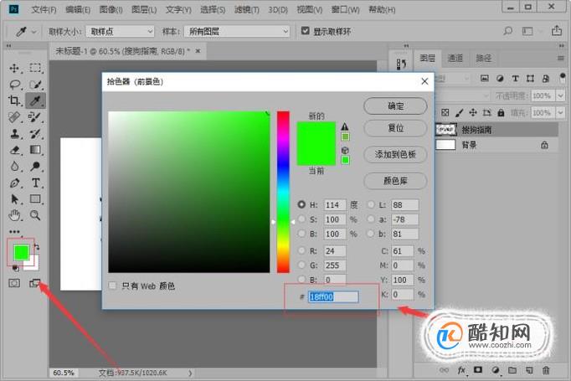Delete layer using the trash icon
Image resolution: width=571 pixels, height=381 pixels.
click(546, 370)
